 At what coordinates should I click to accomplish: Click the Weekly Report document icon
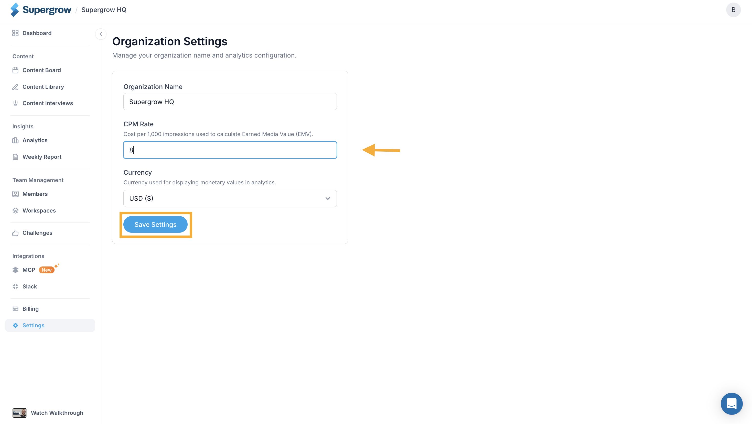pyautogui.click(x=15, y=157)
